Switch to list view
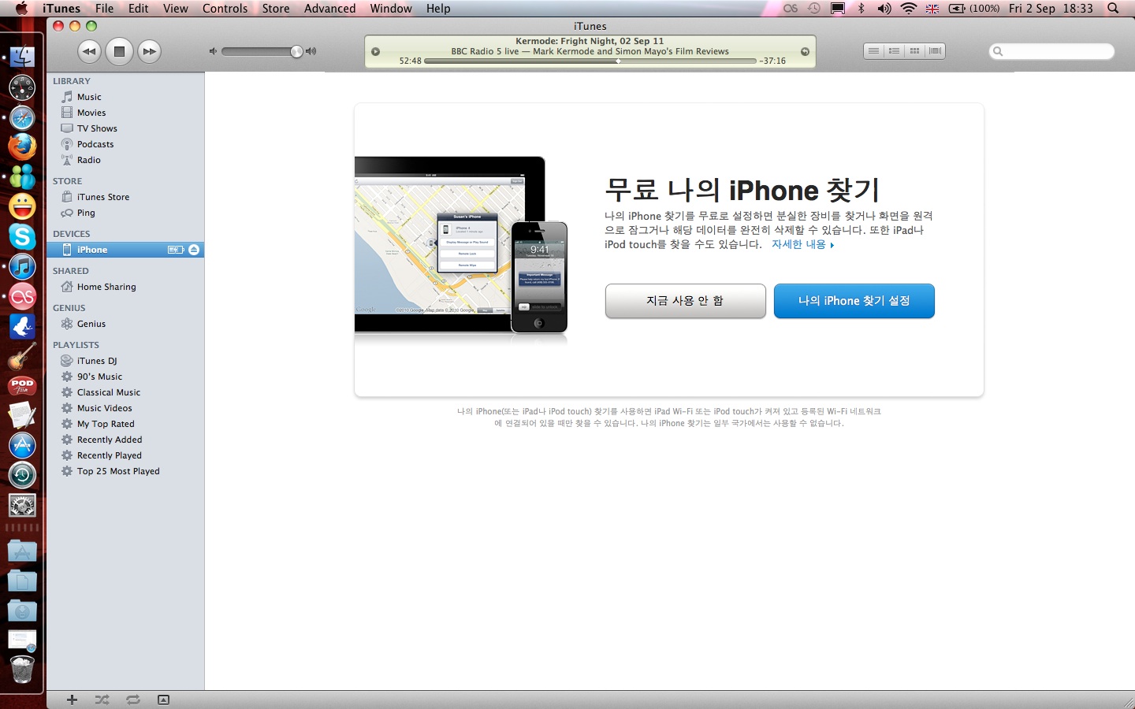The image size is (1135, 709). [x=873, y=51]
